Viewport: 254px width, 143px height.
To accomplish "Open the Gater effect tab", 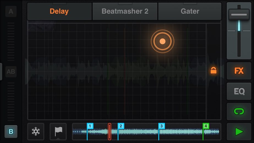I will [190, 11].
